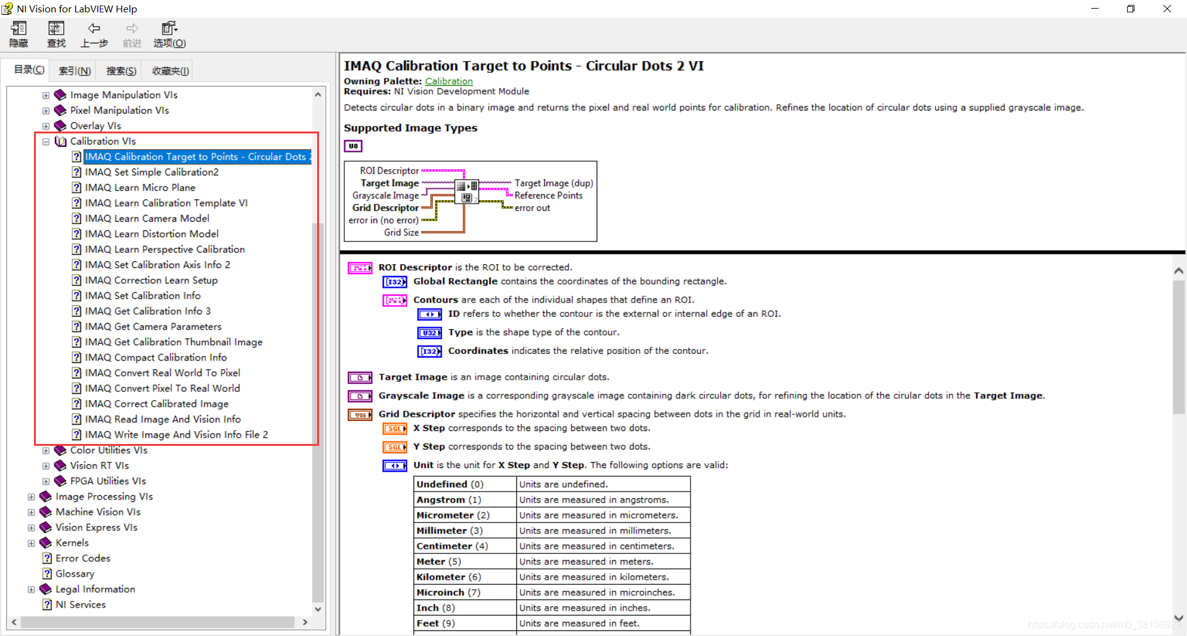
Task: Click the Image Manipulation VIs book icon
Action: coord(60,94)
